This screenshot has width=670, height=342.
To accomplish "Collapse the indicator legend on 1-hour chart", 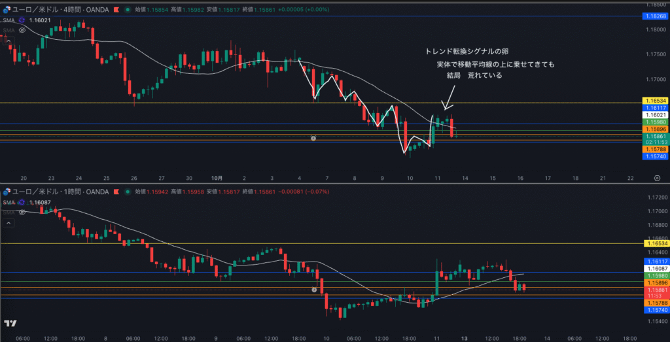I will point(9,223).
